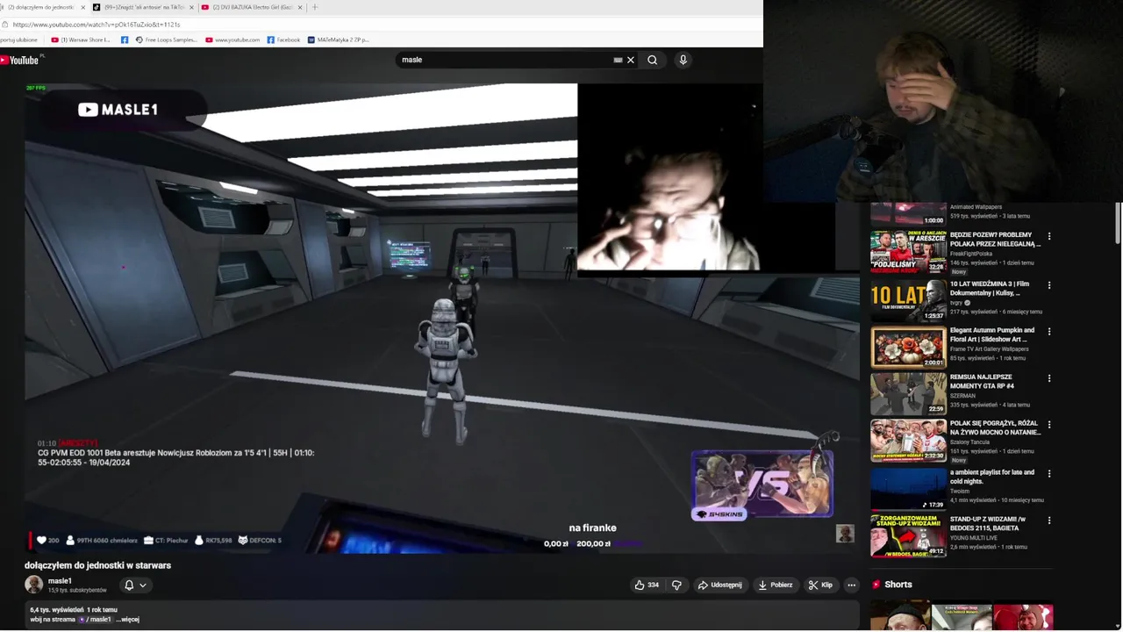Click the unlabeled Facebook icon bookmark
The width and height of the screenshot is (1123, 632).
[125, 39]
